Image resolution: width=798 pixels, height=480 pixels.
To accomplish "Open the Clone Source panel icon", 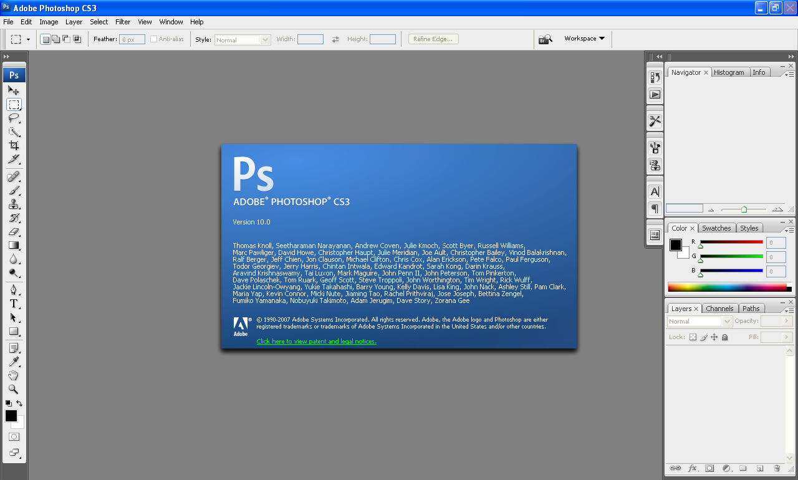I will click(x=655, y=165).
